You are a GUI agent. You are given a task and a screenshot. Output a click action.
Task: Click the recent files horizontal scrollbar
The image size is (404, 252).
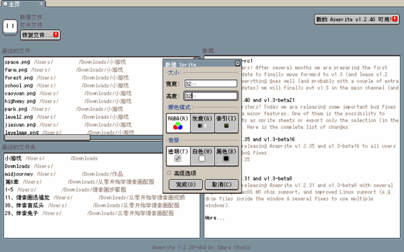[47, 138]
